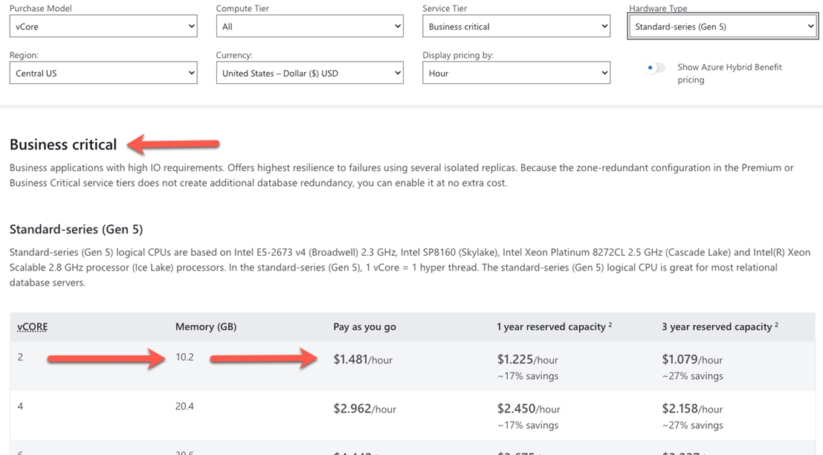823x455 pixels.
Task: Open the Service Tier dropdown
Action: (516, 26)
